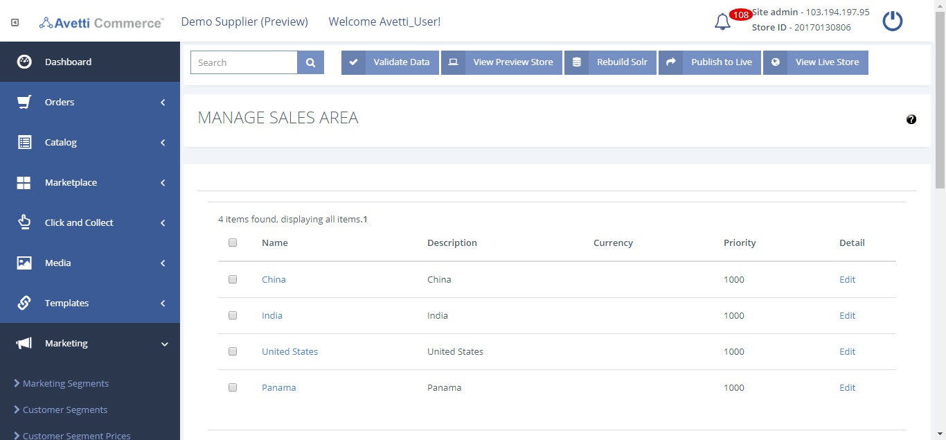Viewport: 946px width, 440px height.
Task: Expand the Orders menu chevron
Action: (x=163, y=103)
